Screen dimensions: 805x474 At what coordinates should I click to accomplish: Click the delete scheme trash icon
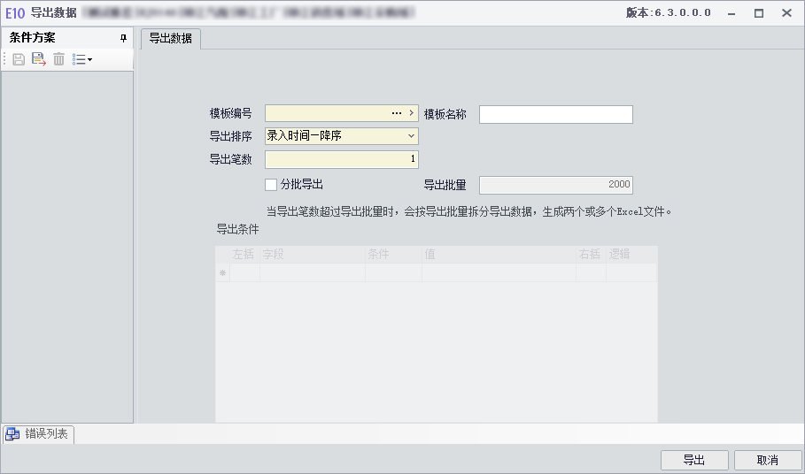coord(59,59)
